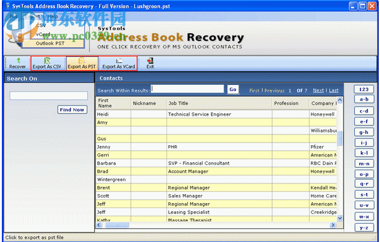Filter contacts by m-n button
The image size is (380, 242).
[x=364, y=163]
